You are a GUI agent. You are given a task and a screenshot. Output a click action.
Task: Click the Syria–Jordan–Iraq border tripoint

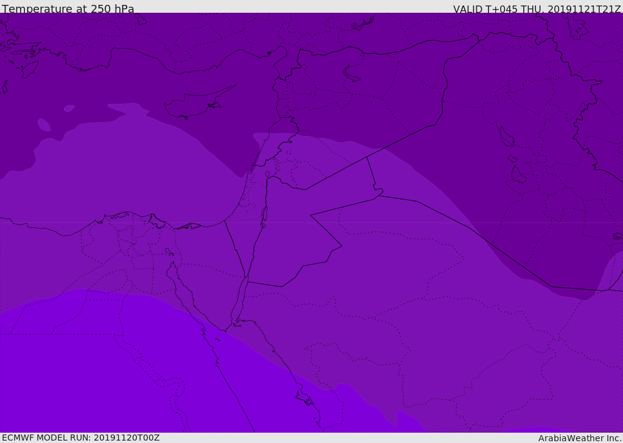367,157
